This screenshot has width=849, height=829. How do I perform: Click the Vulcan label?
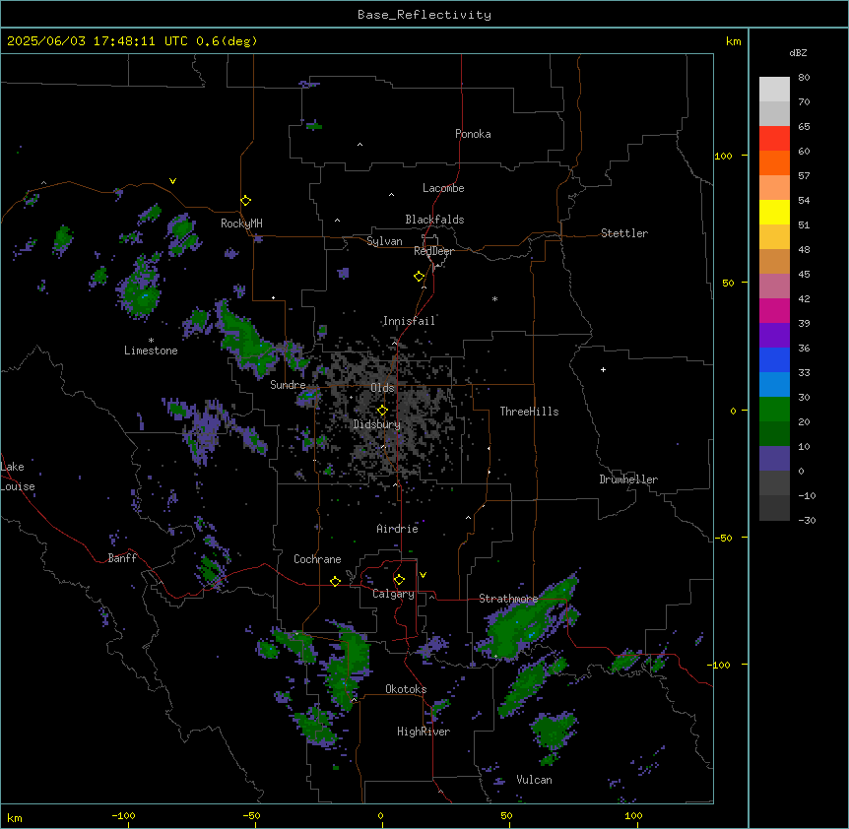535,780
